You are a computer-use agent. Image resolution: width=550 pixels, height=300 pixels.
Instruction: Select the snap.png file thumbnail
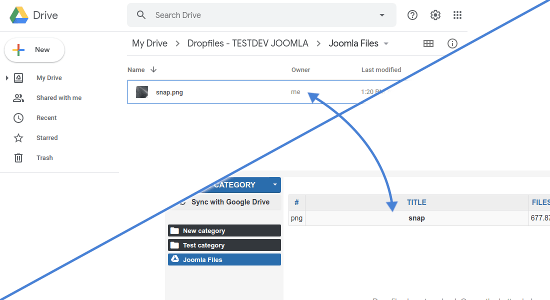[x=142, y=92]
